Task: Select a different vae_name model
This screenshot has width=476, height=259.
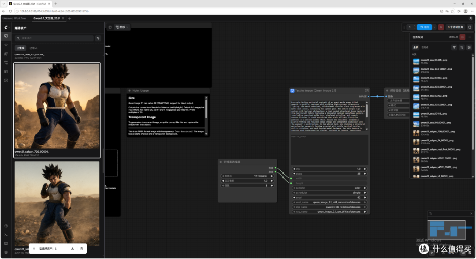Action: 329,212
